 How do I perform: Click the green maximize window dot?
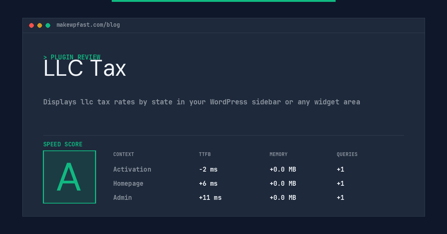coord(48,25)
